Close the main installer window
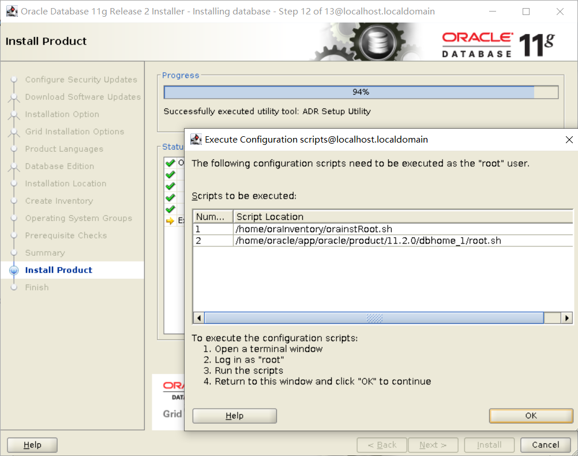Image resolution: width=578 pixels, height=456 pixels. point(560,12)
